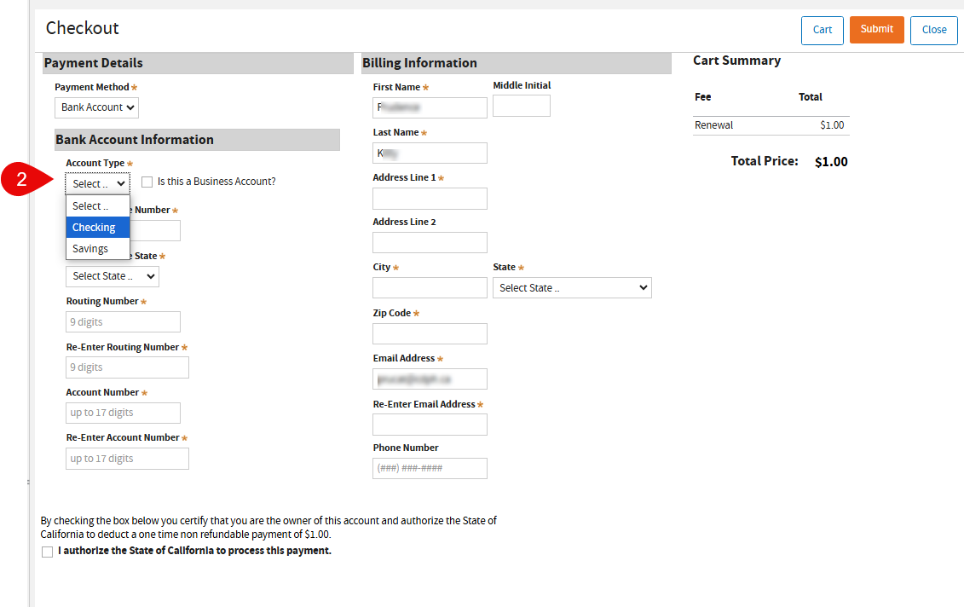The image size is (964, 607).
Task: Focus the Re-Enter Routing Number field
Action: [x=127, y=367]
